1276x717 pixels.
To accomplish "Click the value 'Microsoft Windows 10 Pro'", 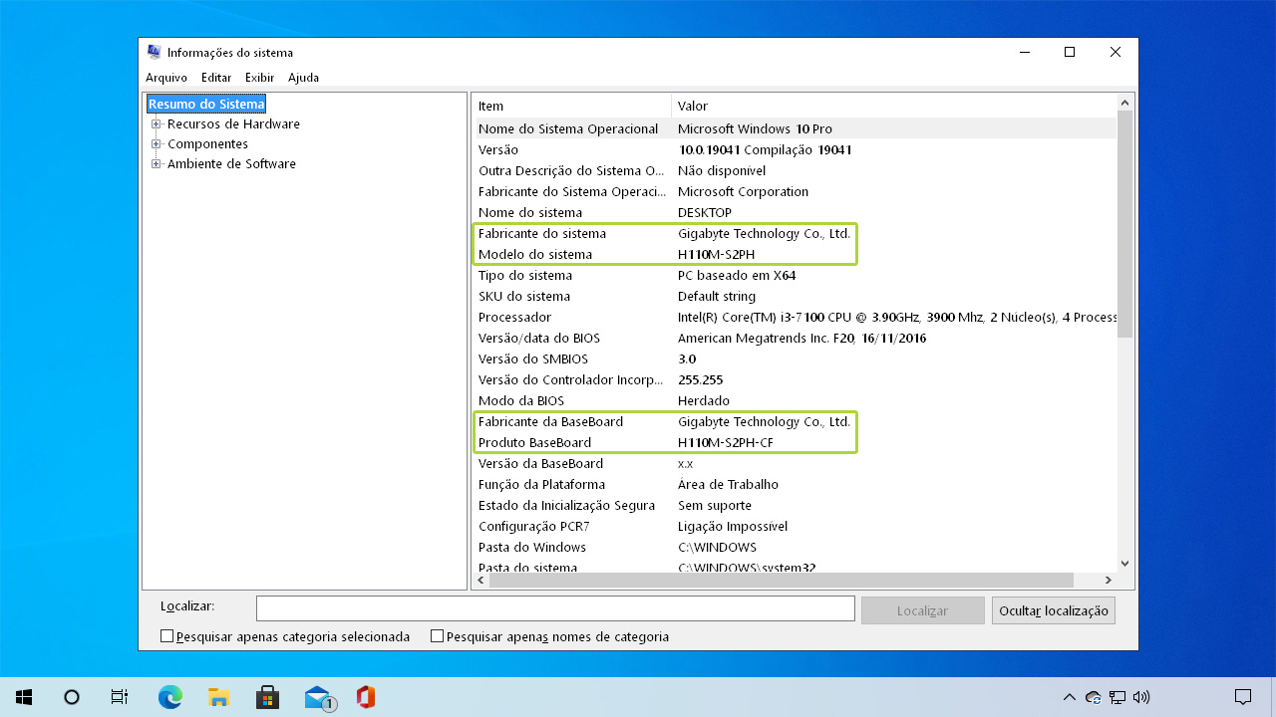I will coord(755,128).
